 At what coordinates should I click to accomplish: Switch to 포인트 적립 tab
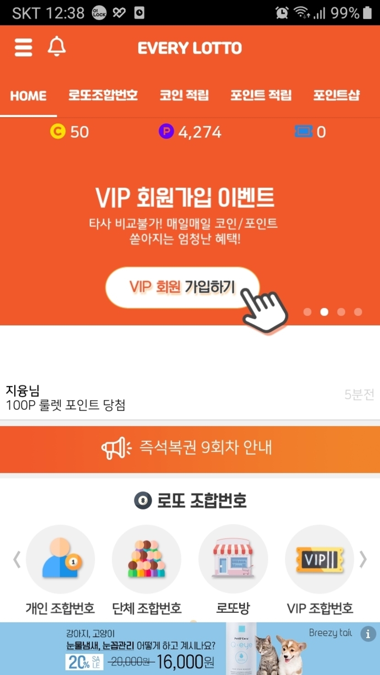tap(261, 95)
